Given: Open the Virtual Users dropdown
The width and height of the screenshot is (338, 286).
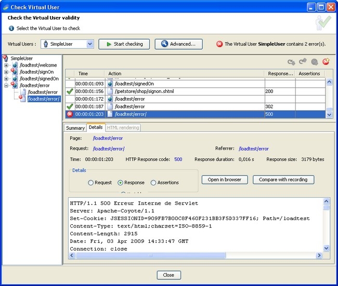Looking at the screenshot, I should pos(90,44).
